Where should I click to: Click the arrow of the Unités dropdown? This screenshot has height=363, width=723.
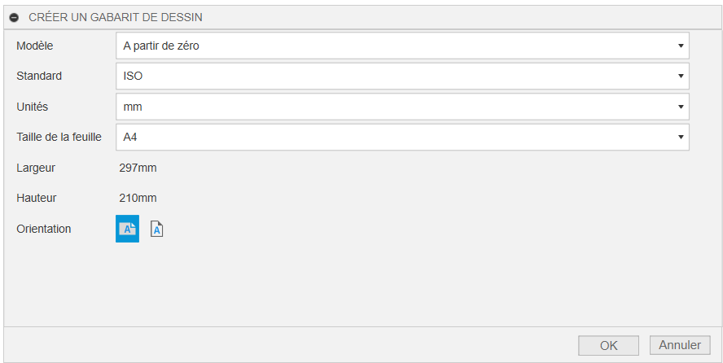(x=681, y=107)
